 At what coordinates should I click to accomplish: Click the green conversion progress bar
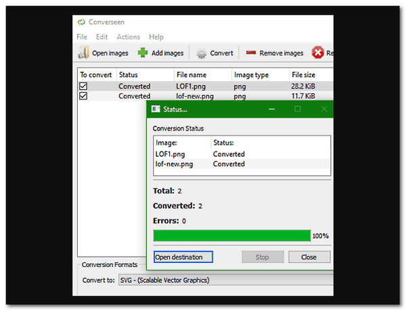point(231,236)
